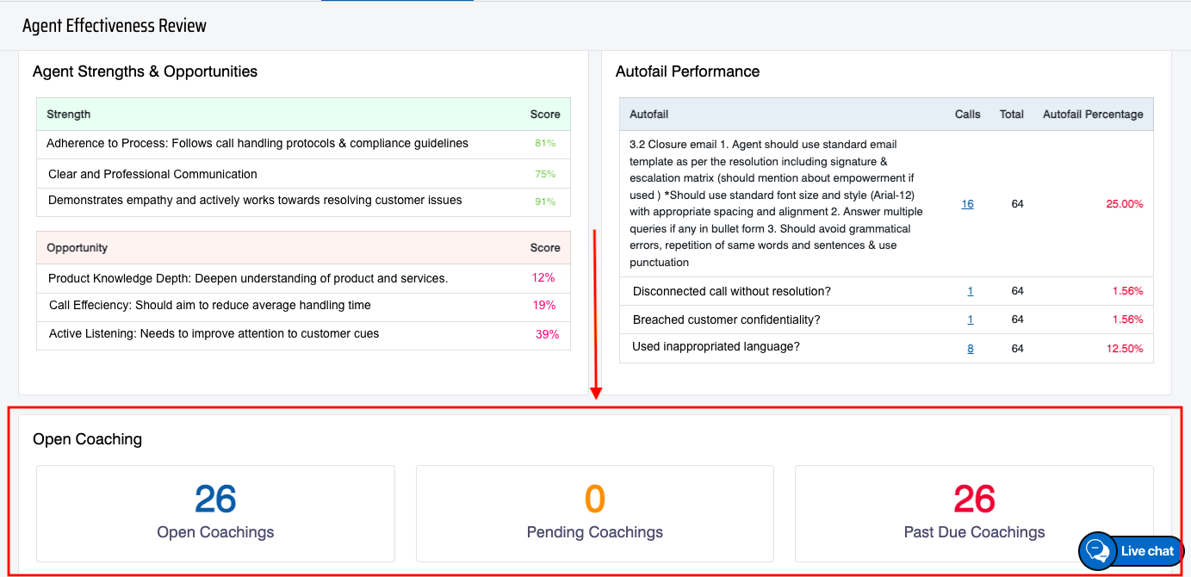Click the Strength table header
This screenshot has width=1191, height=577.
click(69, 115)
